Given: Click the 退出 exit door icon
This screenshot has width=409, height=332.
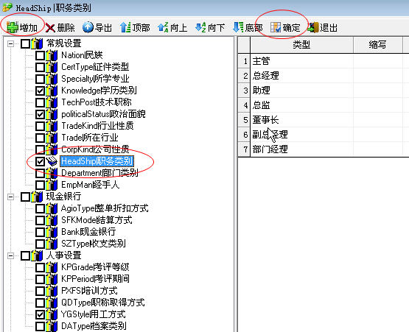Looking at the screenshot, I should pyautogui.click(x=313, y=27).
